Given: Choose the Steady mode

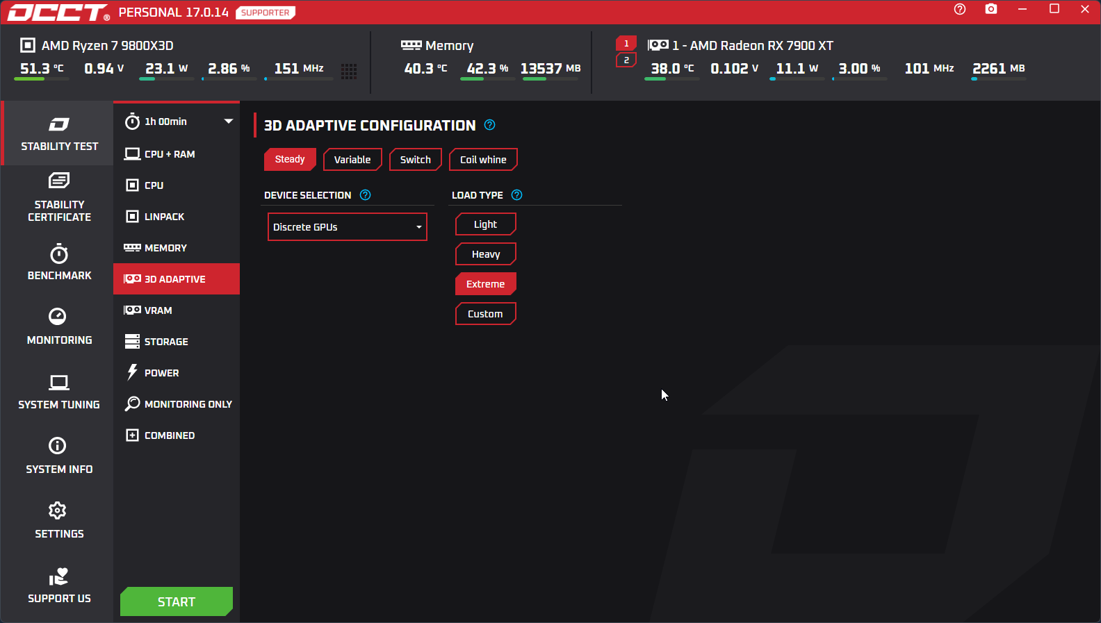Looking at the screenshot, I should [290, 159].
